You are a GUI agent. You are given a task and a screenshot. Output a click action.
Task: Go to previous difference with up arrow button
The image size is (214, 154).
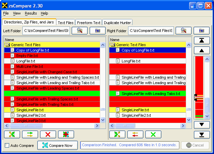[x=202, y=51]
